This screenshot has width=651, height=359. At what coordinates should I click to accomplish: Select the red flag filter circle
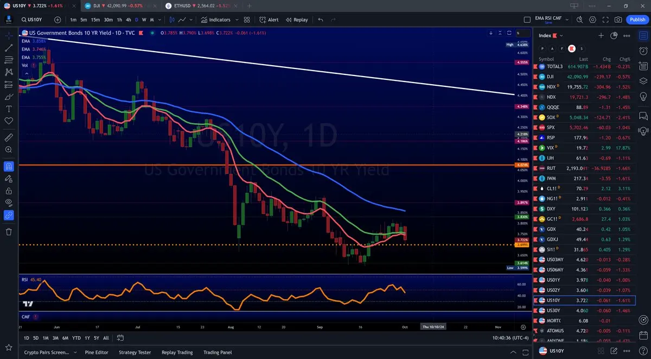click(571, 48)
